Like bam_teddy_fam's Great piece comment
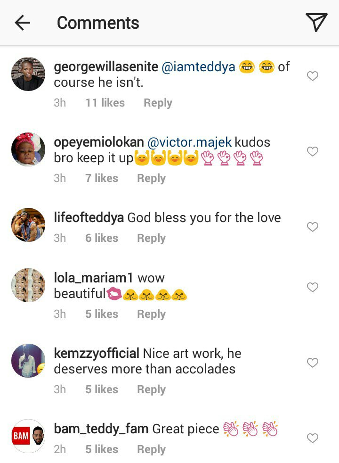The width and height of the screenshot is (339, 463). pyautogui.click(x=313, y=438)
